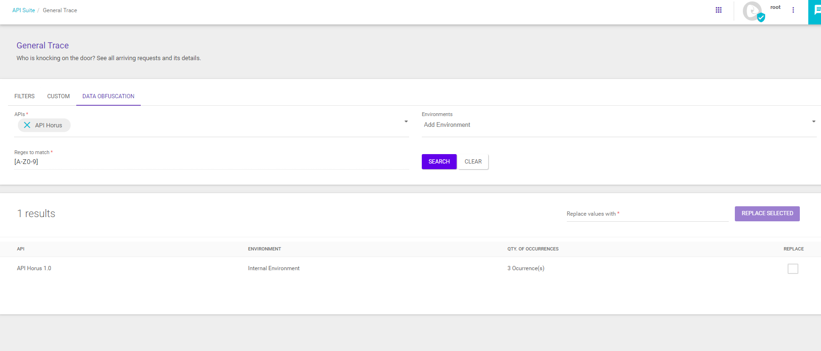
Task: Switch to the Custom tab
Action: 58,96
